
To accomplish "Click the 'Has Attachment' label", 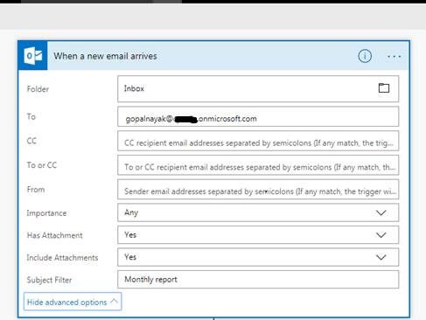I will [x=55, y=235].
